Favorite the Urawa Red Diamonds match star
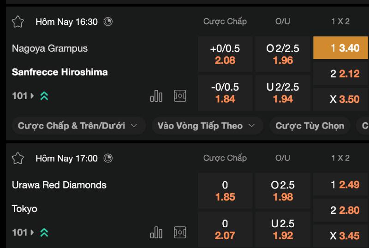Screen dimensions: 369x248 point(18,159)
